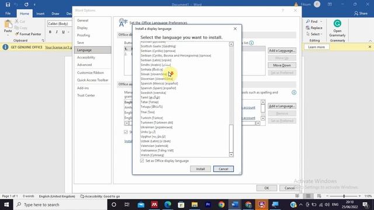
Task: Expand the Paste options arrow
Action: tap(8, 35)
